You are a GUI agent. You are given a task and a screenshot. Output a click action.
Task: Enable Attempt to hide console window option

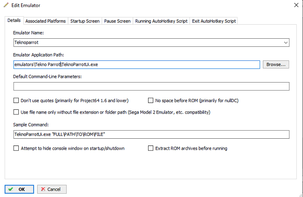point(16,148)
